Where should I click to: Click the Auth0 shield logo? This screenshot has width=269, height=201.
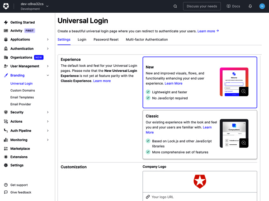[x=6, y=6]
